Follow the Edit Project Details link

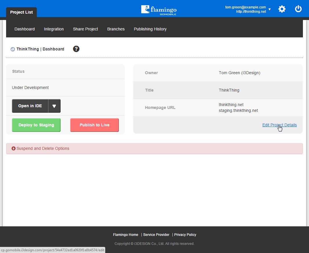click(279, 125)
